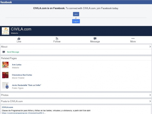152x114 pixels.
Task: Click the CIVILA.com post author link
Action: point(7,107)
